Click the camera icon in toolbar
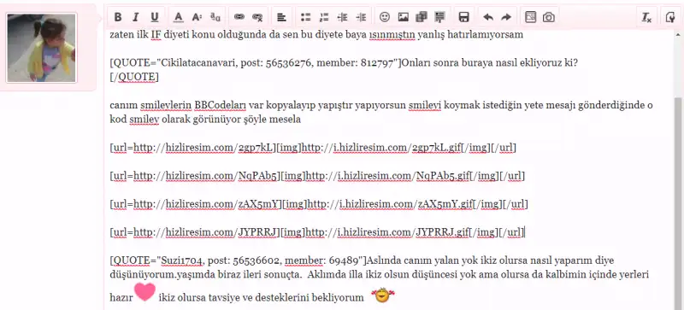684x310 pixels. [x=548, y=17]
